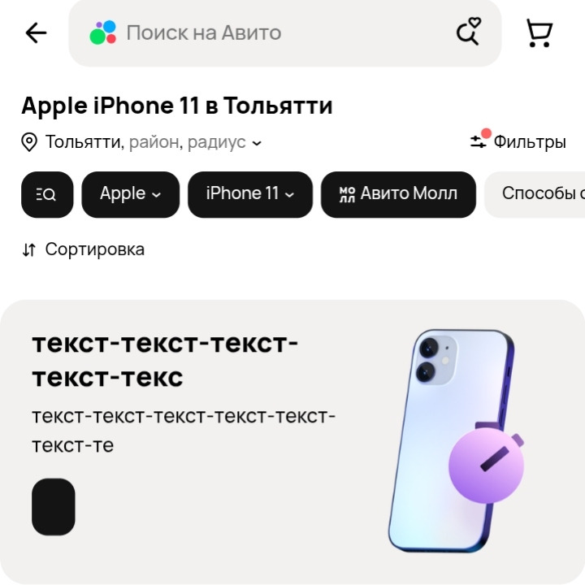The image size is (585, 585).
Task: Tap the location pin icon
Action: click(x=29, y=142)
